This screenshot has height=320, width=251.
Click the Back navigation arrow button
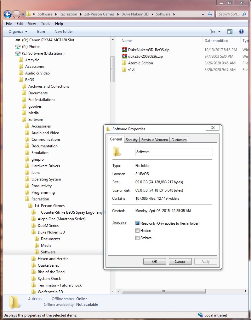(x=8, y=14)
